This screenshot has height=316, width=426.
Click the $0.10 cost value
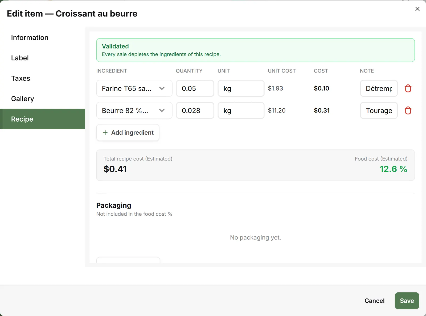(321, 88)
